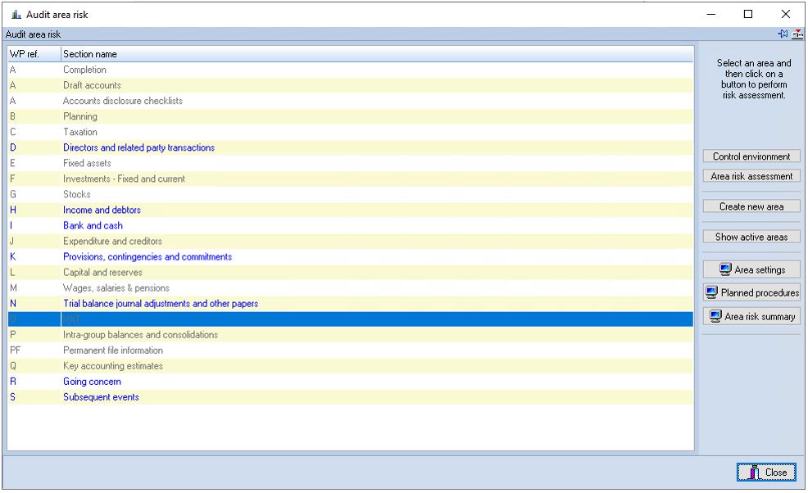Select Permanent file information row
This screenshot has height=493, width=808.
pyautogui.click(x=351, y=351)
